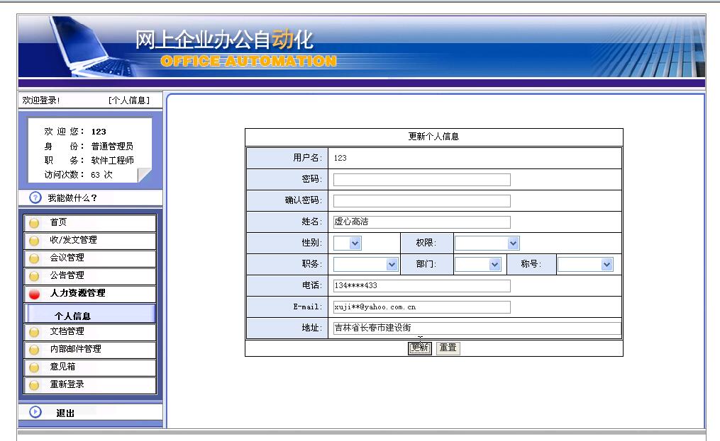720x441 pixels.
Task: Click the 更新 button
Action: point(420,348)
